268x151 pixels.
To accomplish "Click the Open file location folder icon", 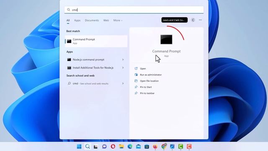I will click(136, 81).
